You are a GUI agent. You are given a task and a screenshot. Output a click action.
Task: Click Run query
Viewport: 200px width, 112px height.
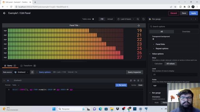[x=121, y=85]
